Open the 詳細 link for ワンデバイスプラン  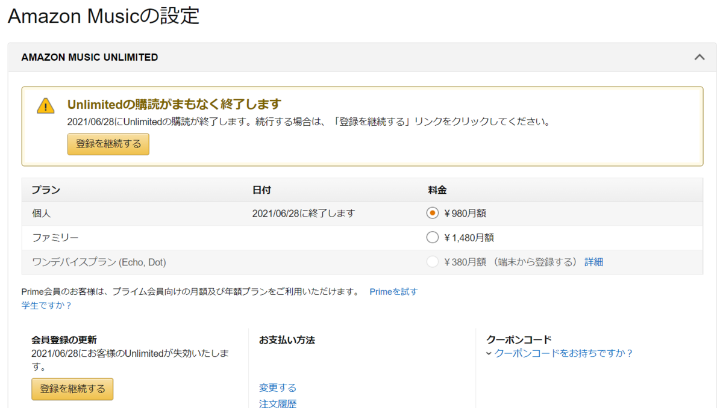pos(593,262)
